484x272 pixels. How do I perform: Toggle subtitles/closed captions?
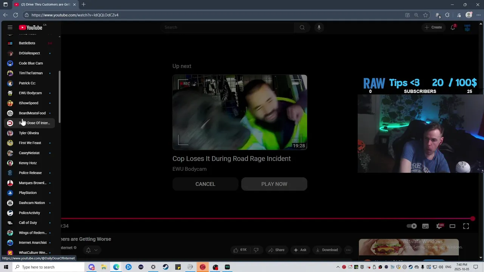tap(425, 226)
